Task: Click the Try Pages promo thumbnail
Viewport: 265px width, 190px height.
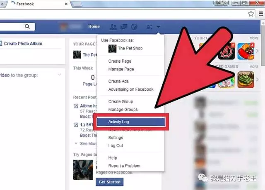Action: pos(83,170)
